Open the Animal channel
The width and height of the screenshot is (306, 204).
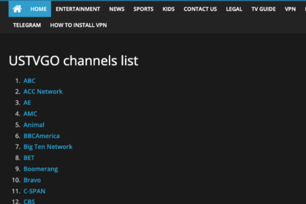tap(34, 125)
